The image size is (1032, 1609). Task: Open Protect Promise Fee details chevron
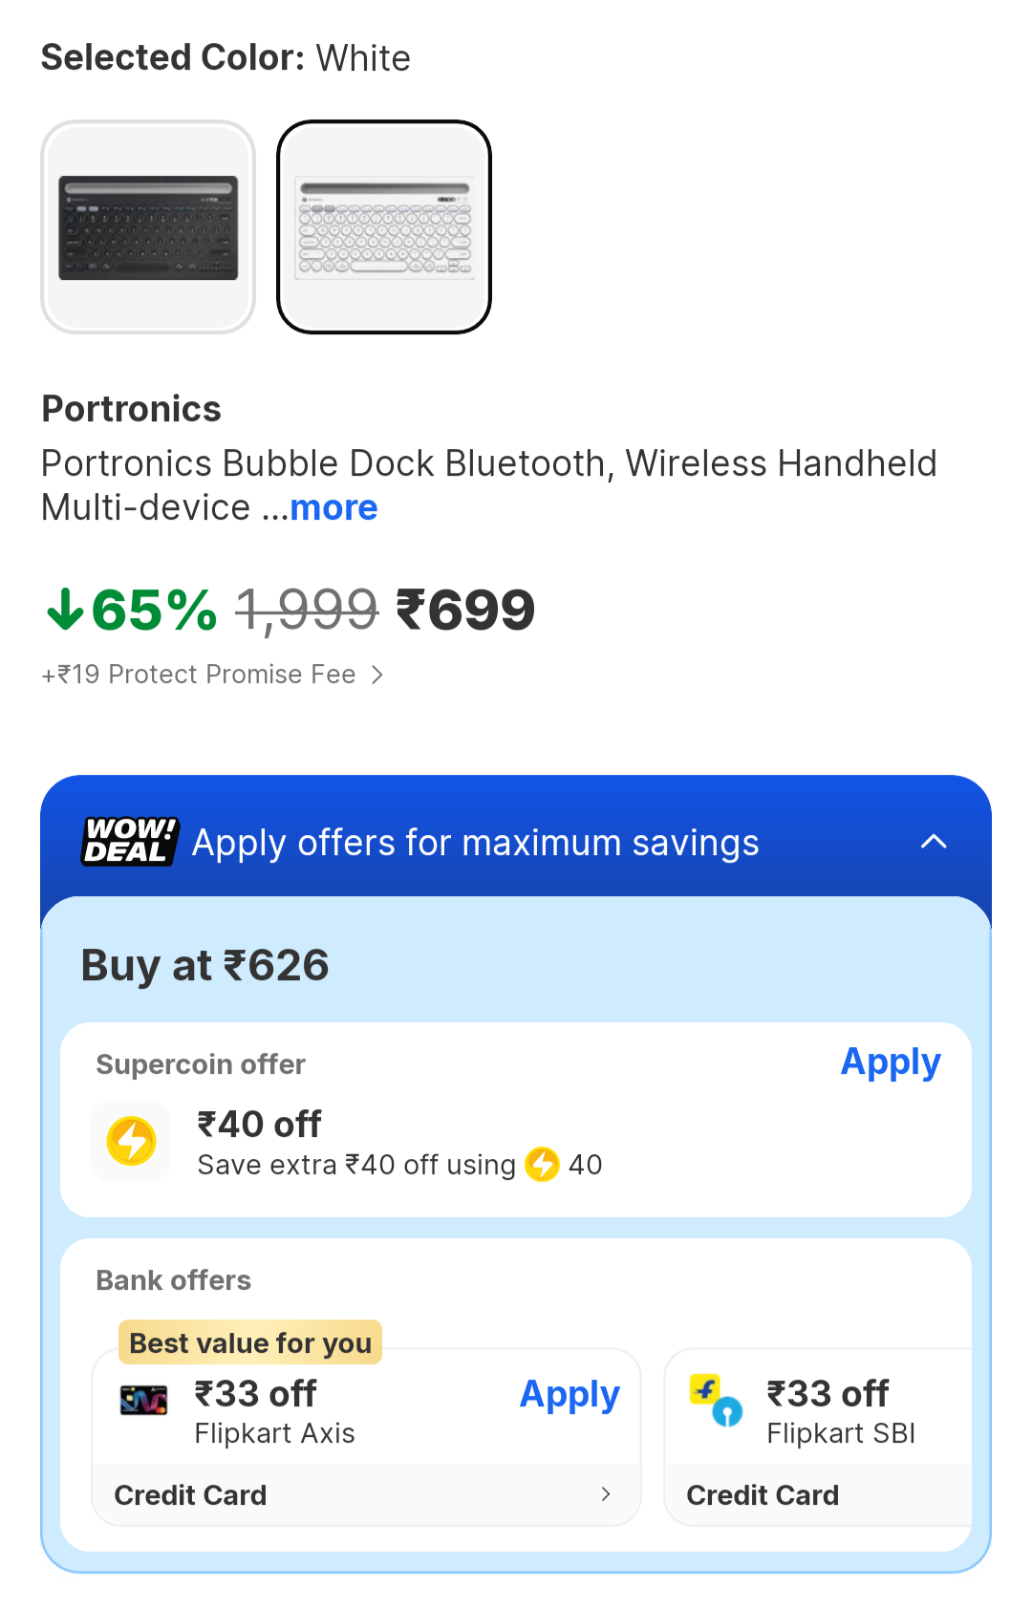[x=377, y=676]
